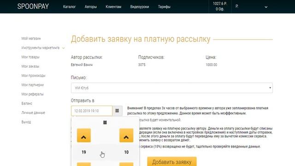295x166 pixels.
Task: Click the Добавить заявку button
Action: pyautogui.click(x=172, y=161)
